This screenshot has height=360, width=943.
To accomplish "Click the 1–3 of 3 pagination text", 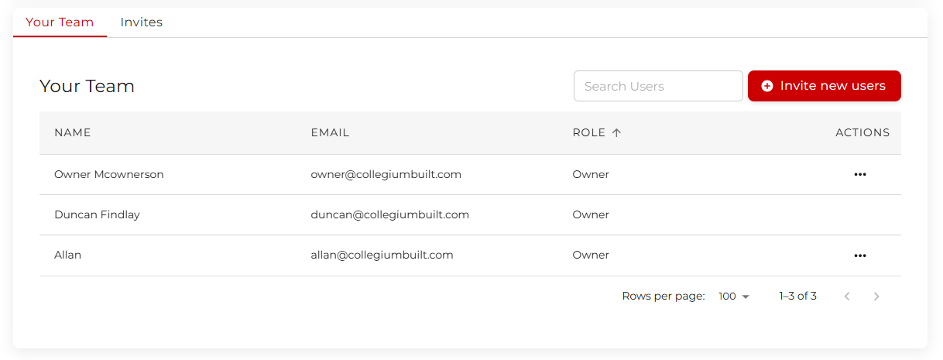I will (797, 296).
